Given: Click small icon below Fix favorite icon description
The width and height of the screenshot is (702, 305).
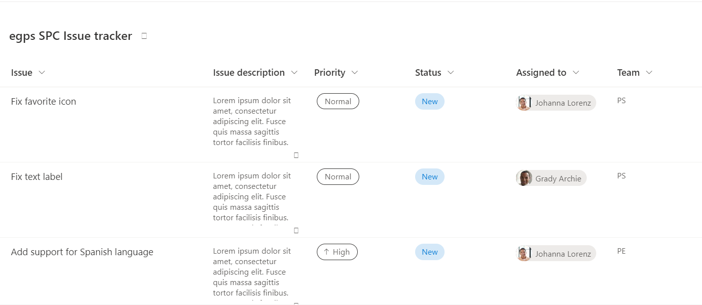Looking at the screenshot, I should coord(296,155).
